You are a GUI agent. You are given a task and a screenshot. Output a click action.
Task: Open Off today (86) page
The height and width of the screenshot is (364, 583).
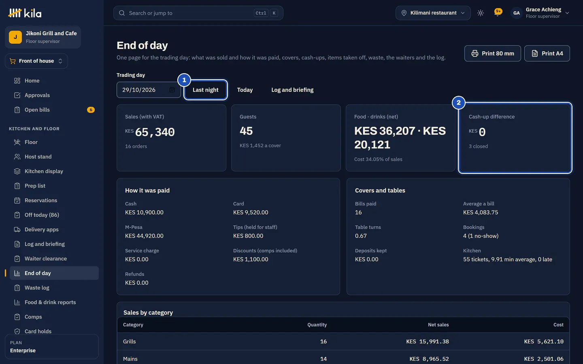(54, 215)
